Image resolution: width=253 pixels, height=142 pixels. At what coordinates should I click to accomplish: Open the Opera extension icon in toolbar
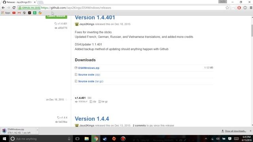click(239, 8)
